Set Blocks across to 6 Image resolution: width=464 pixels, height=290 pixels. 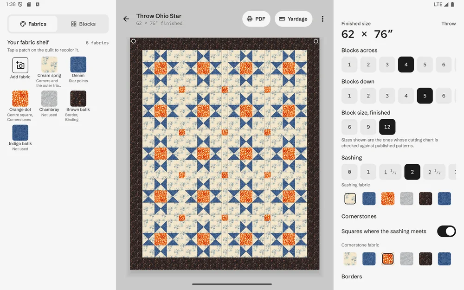coord(444,64)
